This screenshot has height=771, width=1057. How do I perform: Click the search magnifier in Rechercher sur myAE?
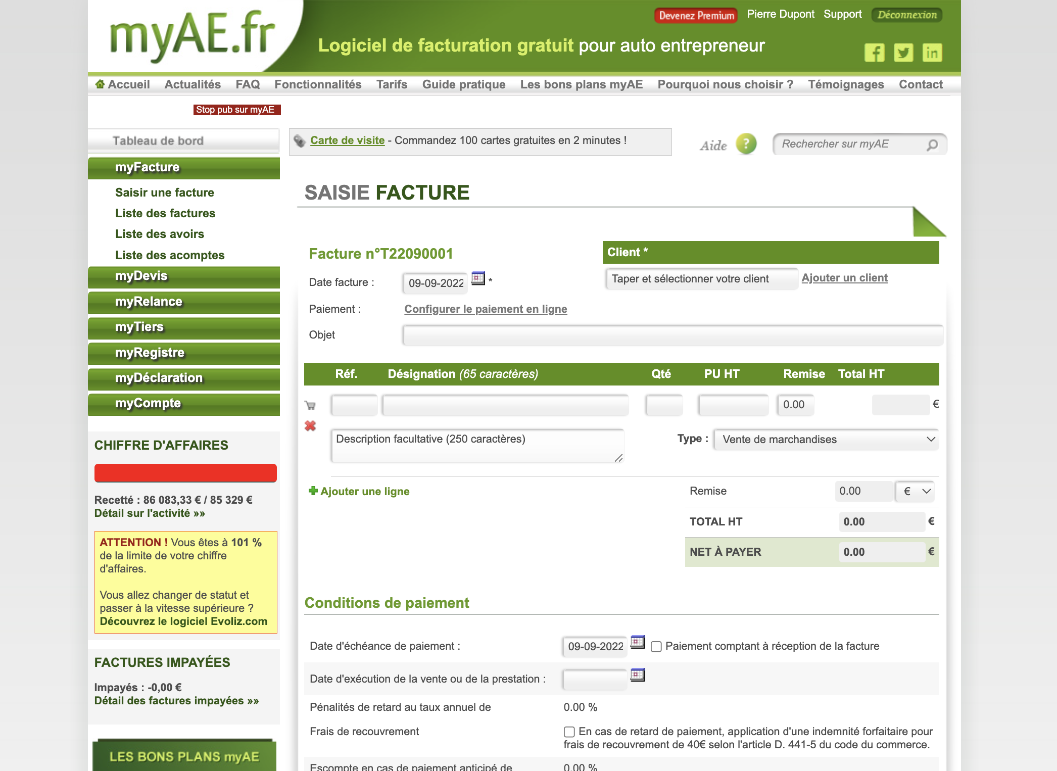click(933, 144)
